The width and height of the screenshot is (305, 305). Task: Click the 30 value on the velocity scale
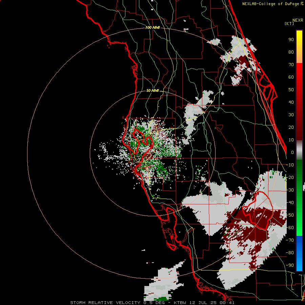(291, 115)
